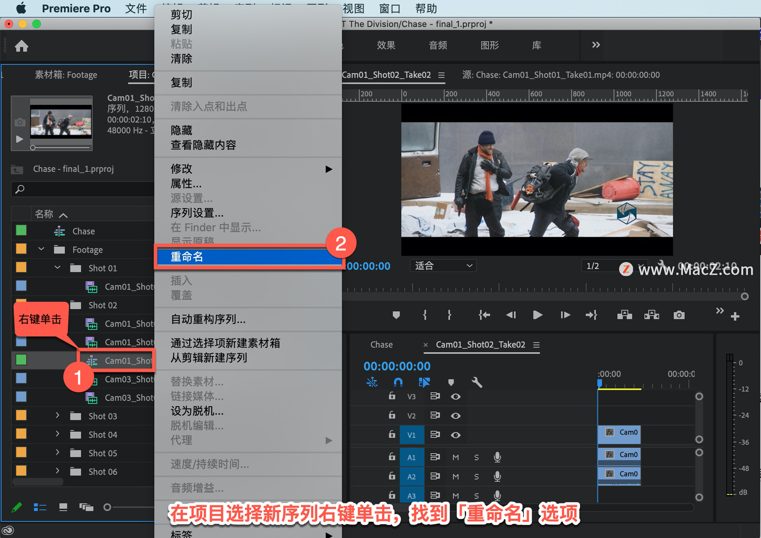Open timeline wrench display settings
The height and width of the screenshot is (538, 761).
click(x=477, y=382)
